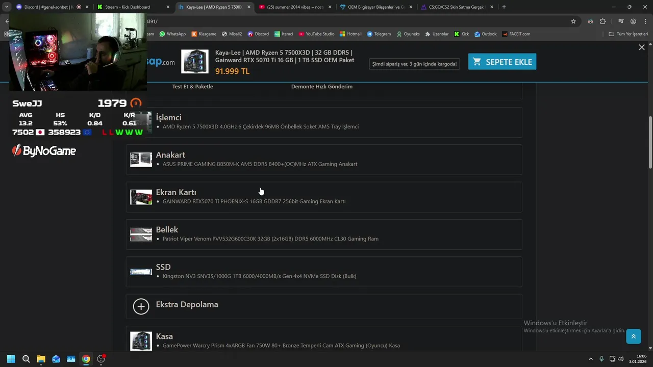The width and height of the screenshot is (653, 367).
Task: Open a new browser tab with plus
Action: (x=504, y=7)
